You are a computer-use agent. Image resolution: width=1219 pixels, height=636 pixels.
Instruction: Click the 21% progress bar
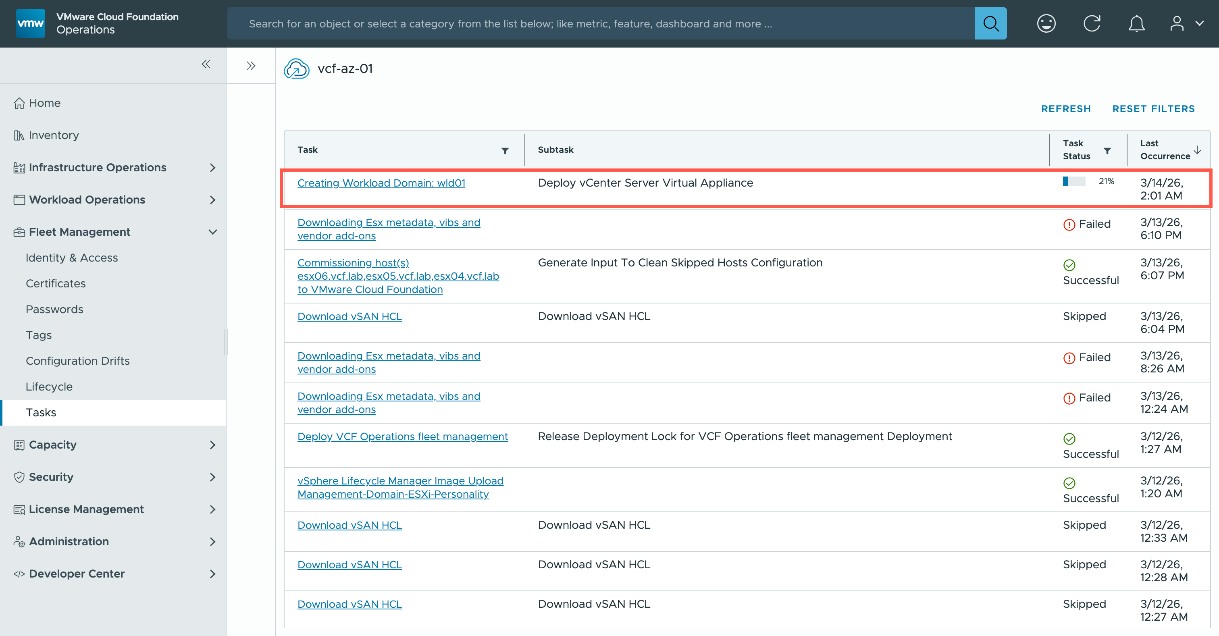point(1074,181)
